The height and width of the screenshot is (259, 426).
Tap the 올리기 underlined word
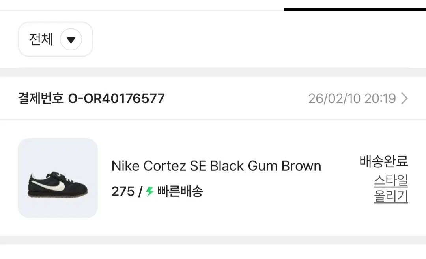(391, 196)
